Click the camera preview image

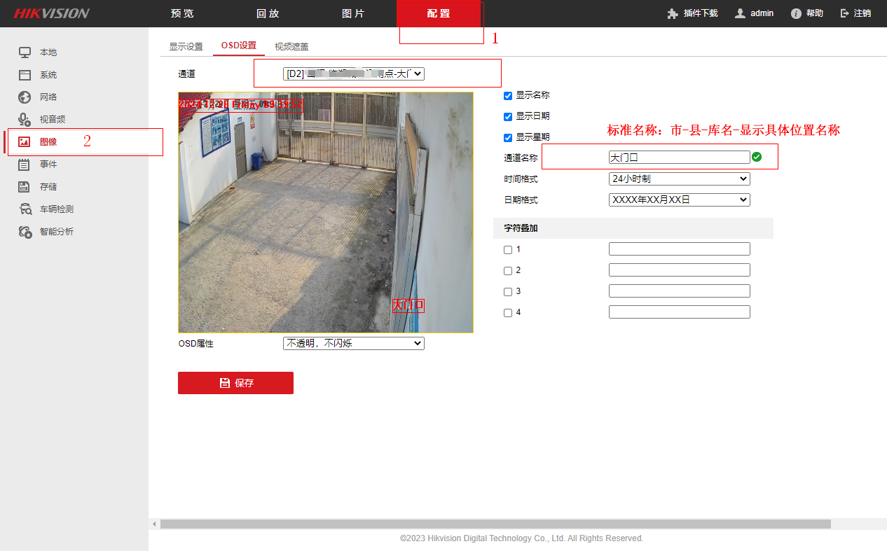(x=326, y=212)
